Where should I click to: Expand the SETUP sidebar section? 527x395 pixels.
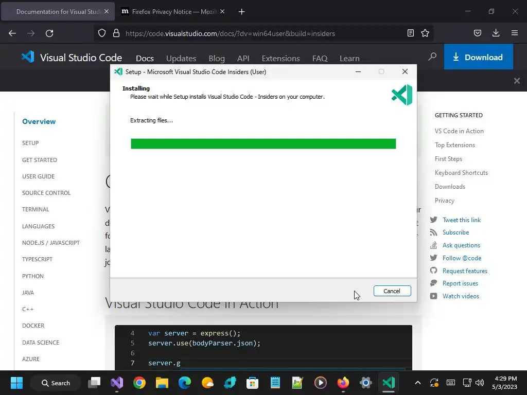click(30, 143)
